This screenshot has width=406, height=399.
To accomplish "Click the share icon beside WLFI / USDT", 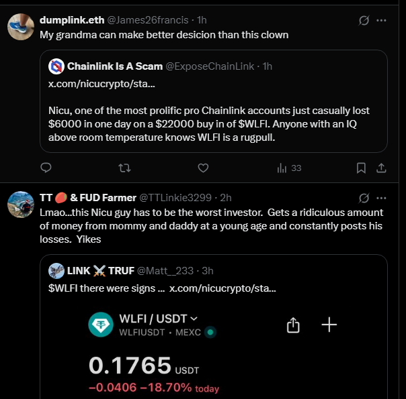I will (292, 325).
